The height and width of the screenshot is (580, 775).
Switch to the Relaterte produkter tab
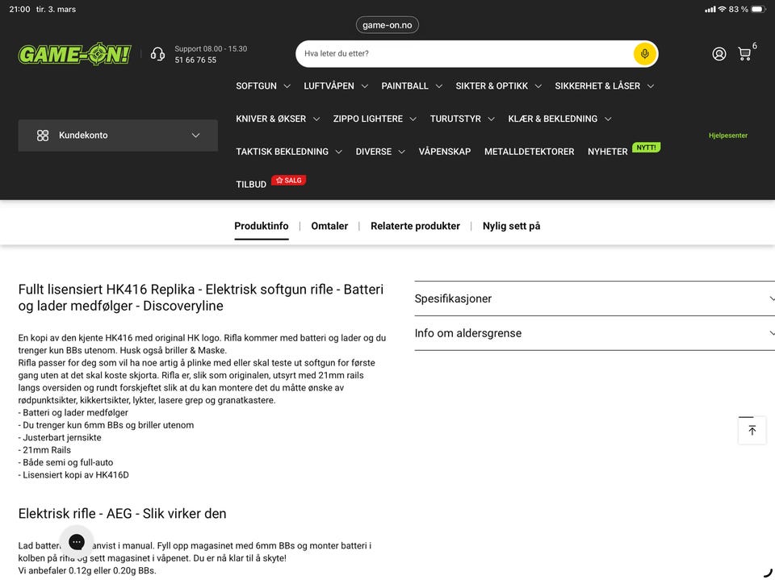[x=415, y=226]
